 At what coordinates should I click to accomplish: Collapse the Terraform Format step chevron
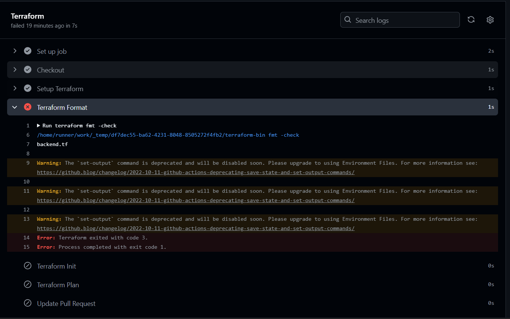(15, 107)
